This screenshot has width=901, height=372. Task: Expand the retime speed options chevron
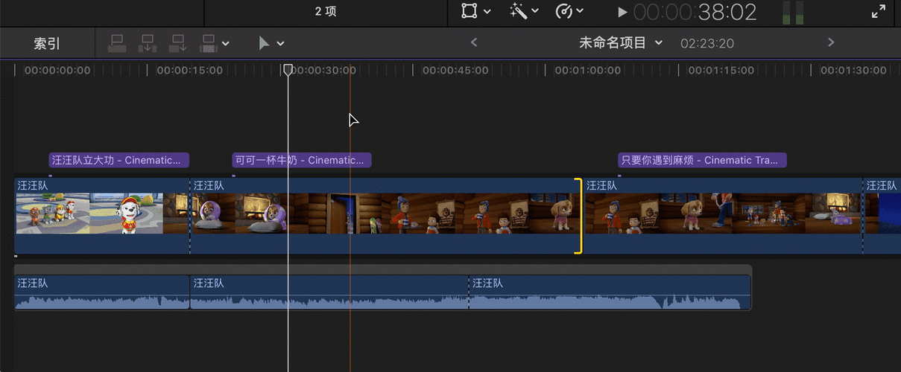pyautogui.click(x=580, y=12)
